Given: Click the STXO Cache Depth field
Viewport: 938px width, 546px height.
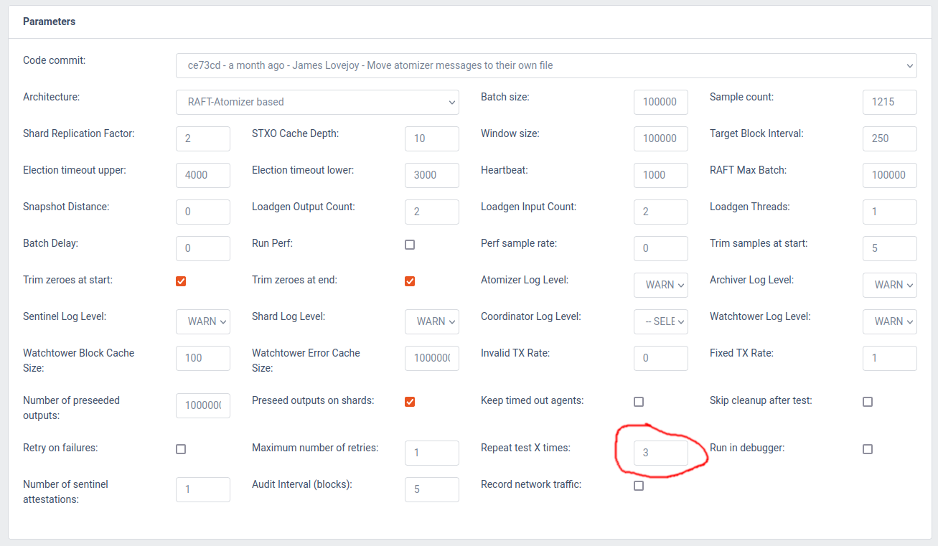Looking at the screenshot, I should [x=432, y=138].
